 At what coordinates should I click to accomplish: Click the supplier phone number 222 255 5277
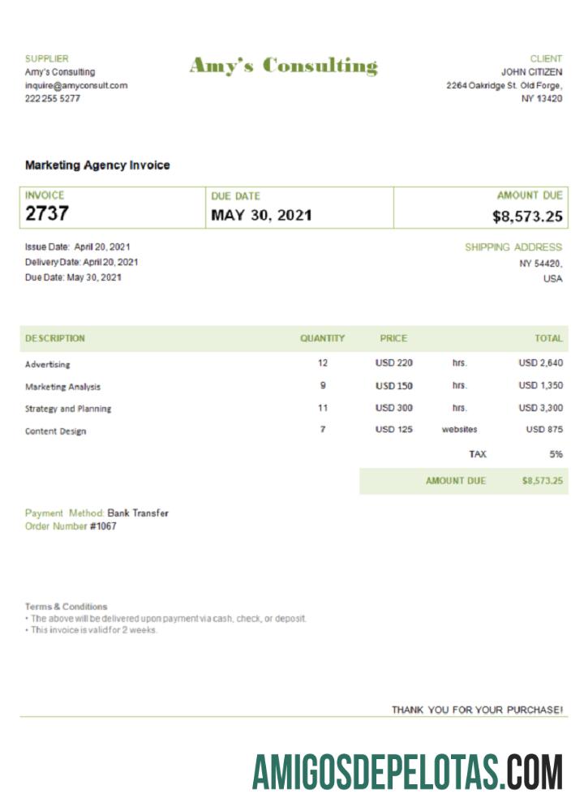[53, 98]
